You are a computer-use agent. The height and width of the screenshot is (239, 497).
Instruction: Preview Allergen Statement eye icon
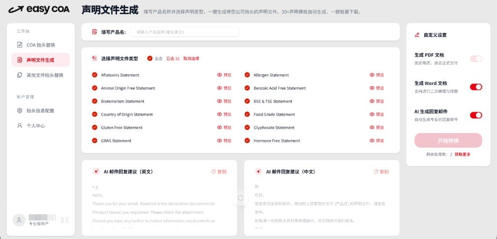click(x=372, y=75)
